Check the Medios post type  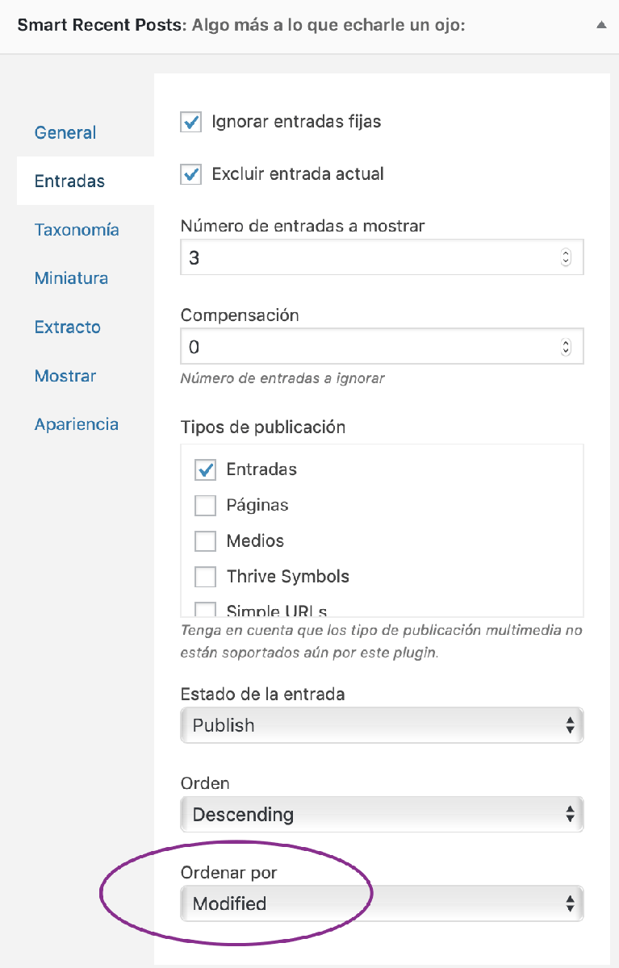click(206, 541)
